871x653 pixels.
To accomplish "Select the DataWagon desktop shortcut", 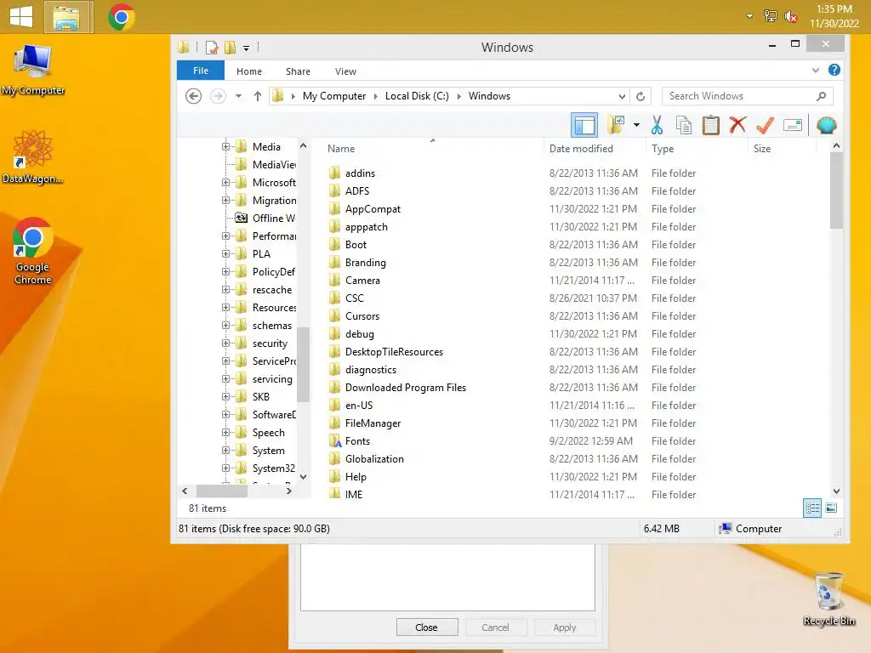I will click(33, 157).
